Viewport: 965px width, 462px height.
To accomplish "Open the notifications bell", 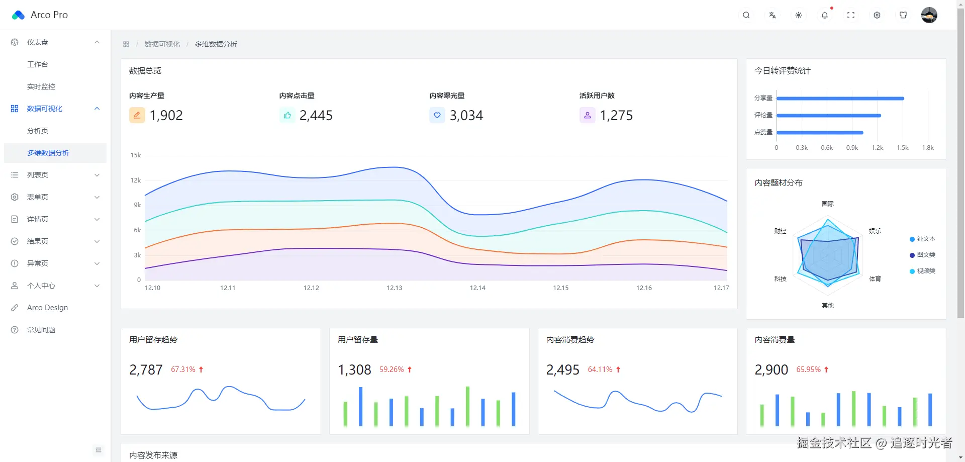I will tap(825, 15).
